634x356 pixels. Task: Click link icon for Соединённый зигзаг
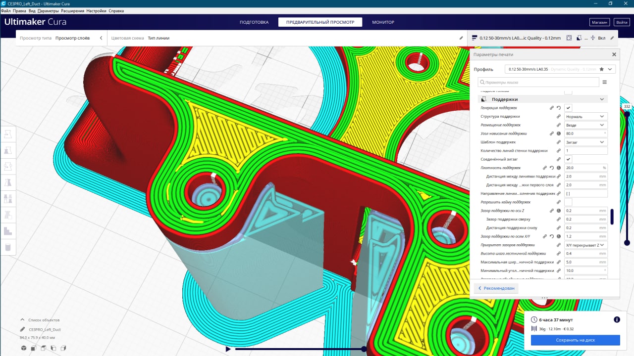558,159
